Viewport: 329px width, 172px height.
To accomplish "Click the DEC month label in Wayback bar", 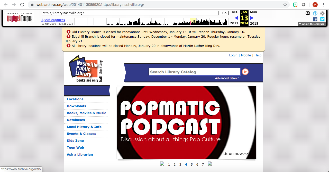I will click(x=235, y=12).
